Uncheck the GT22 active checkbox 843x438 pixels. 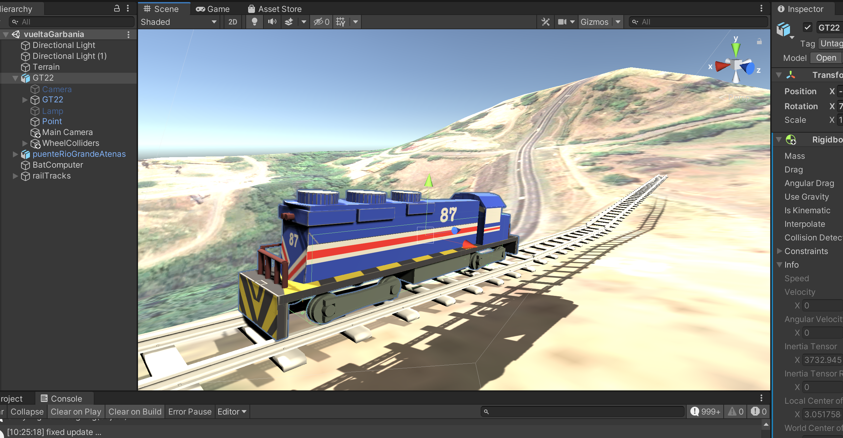[x=808, y=27]
